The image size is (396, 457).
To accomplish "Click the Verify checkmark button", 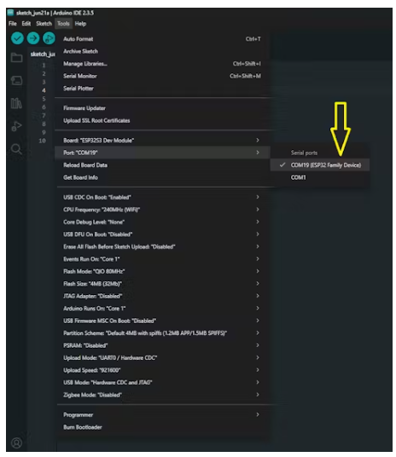I will click(17, 38).
